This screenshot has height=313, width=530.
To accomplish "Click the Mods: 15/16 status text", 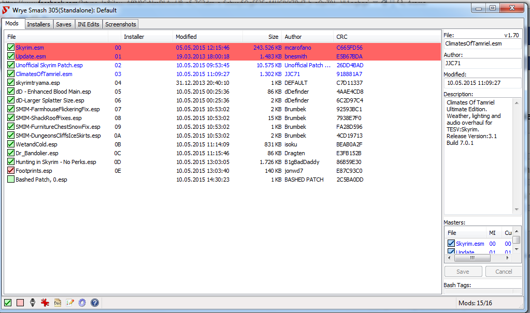I will point(475,303).
